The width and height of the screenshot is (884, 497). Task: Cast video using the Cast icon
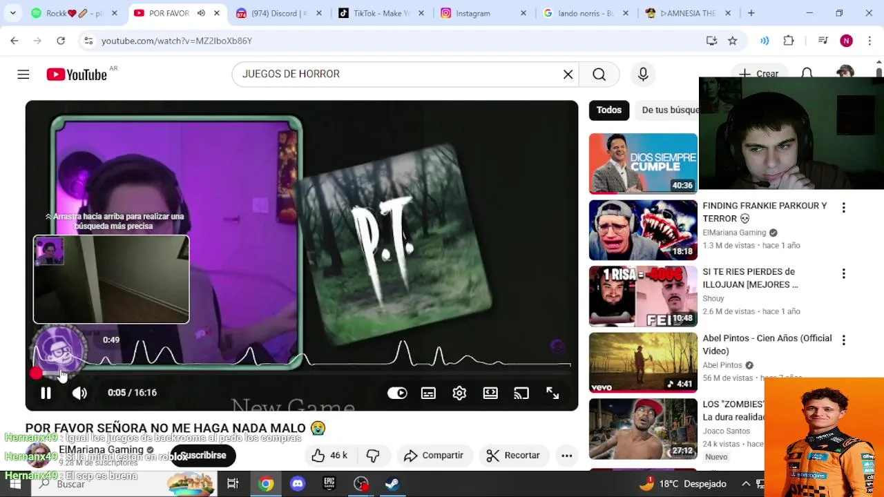click(521, 393)
